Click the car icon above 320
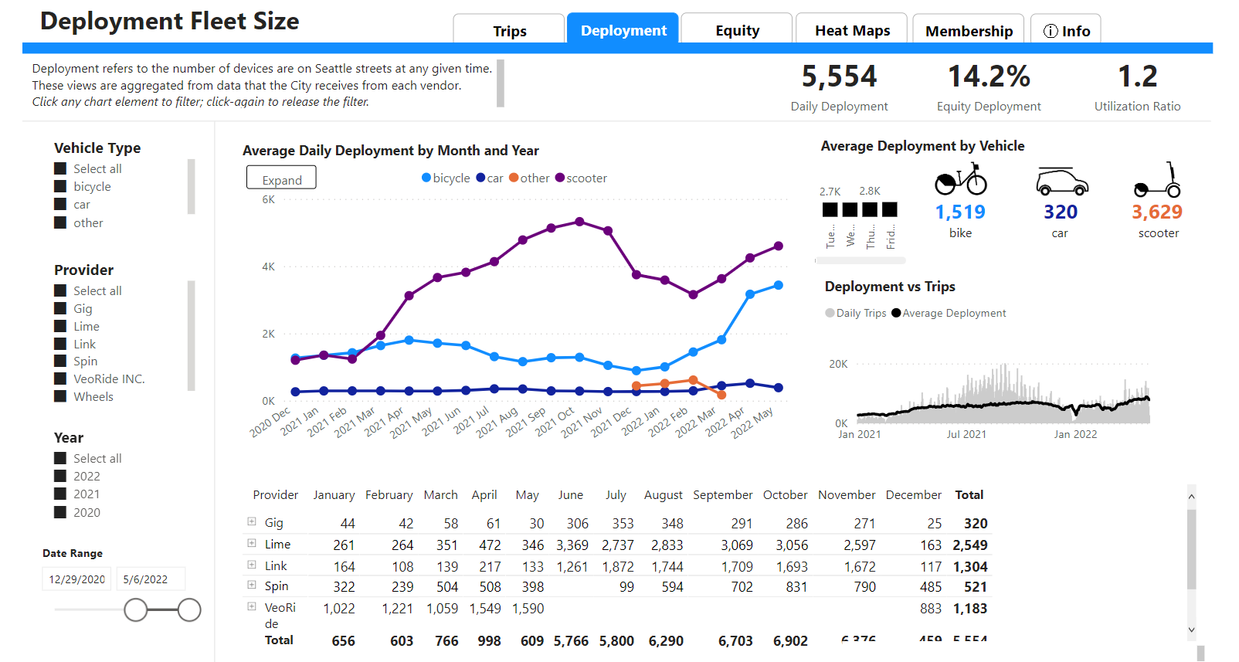The height and width of the screenshot is (662, 1239). [1061, 181]
